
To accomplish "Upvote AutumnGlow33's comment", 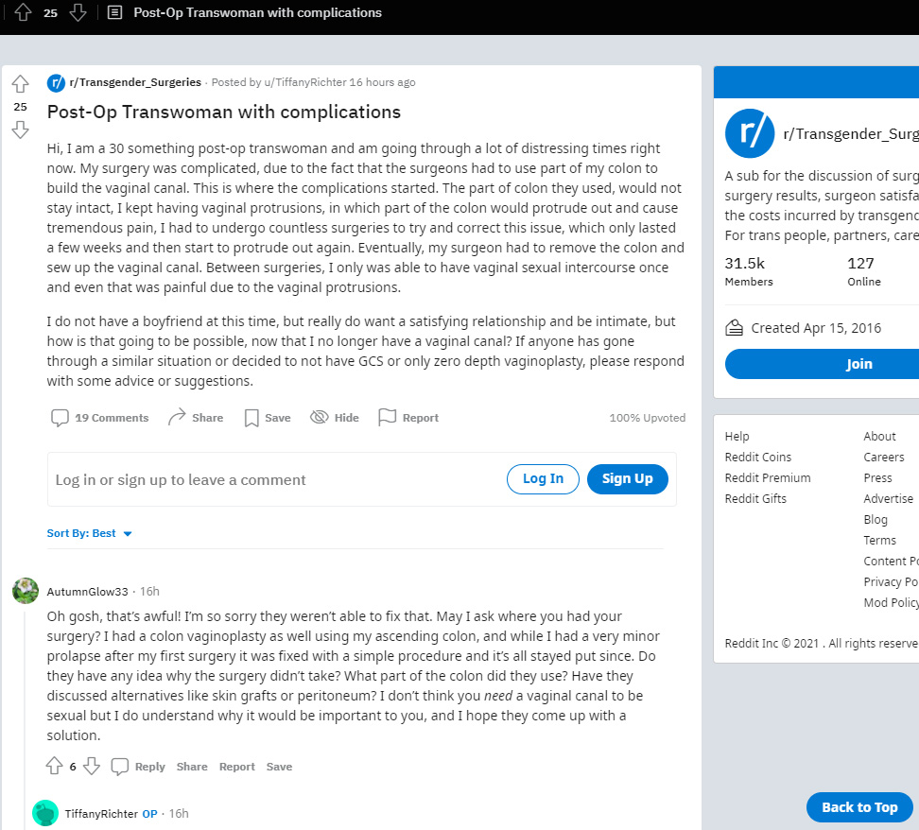I will tap(54, 767).
